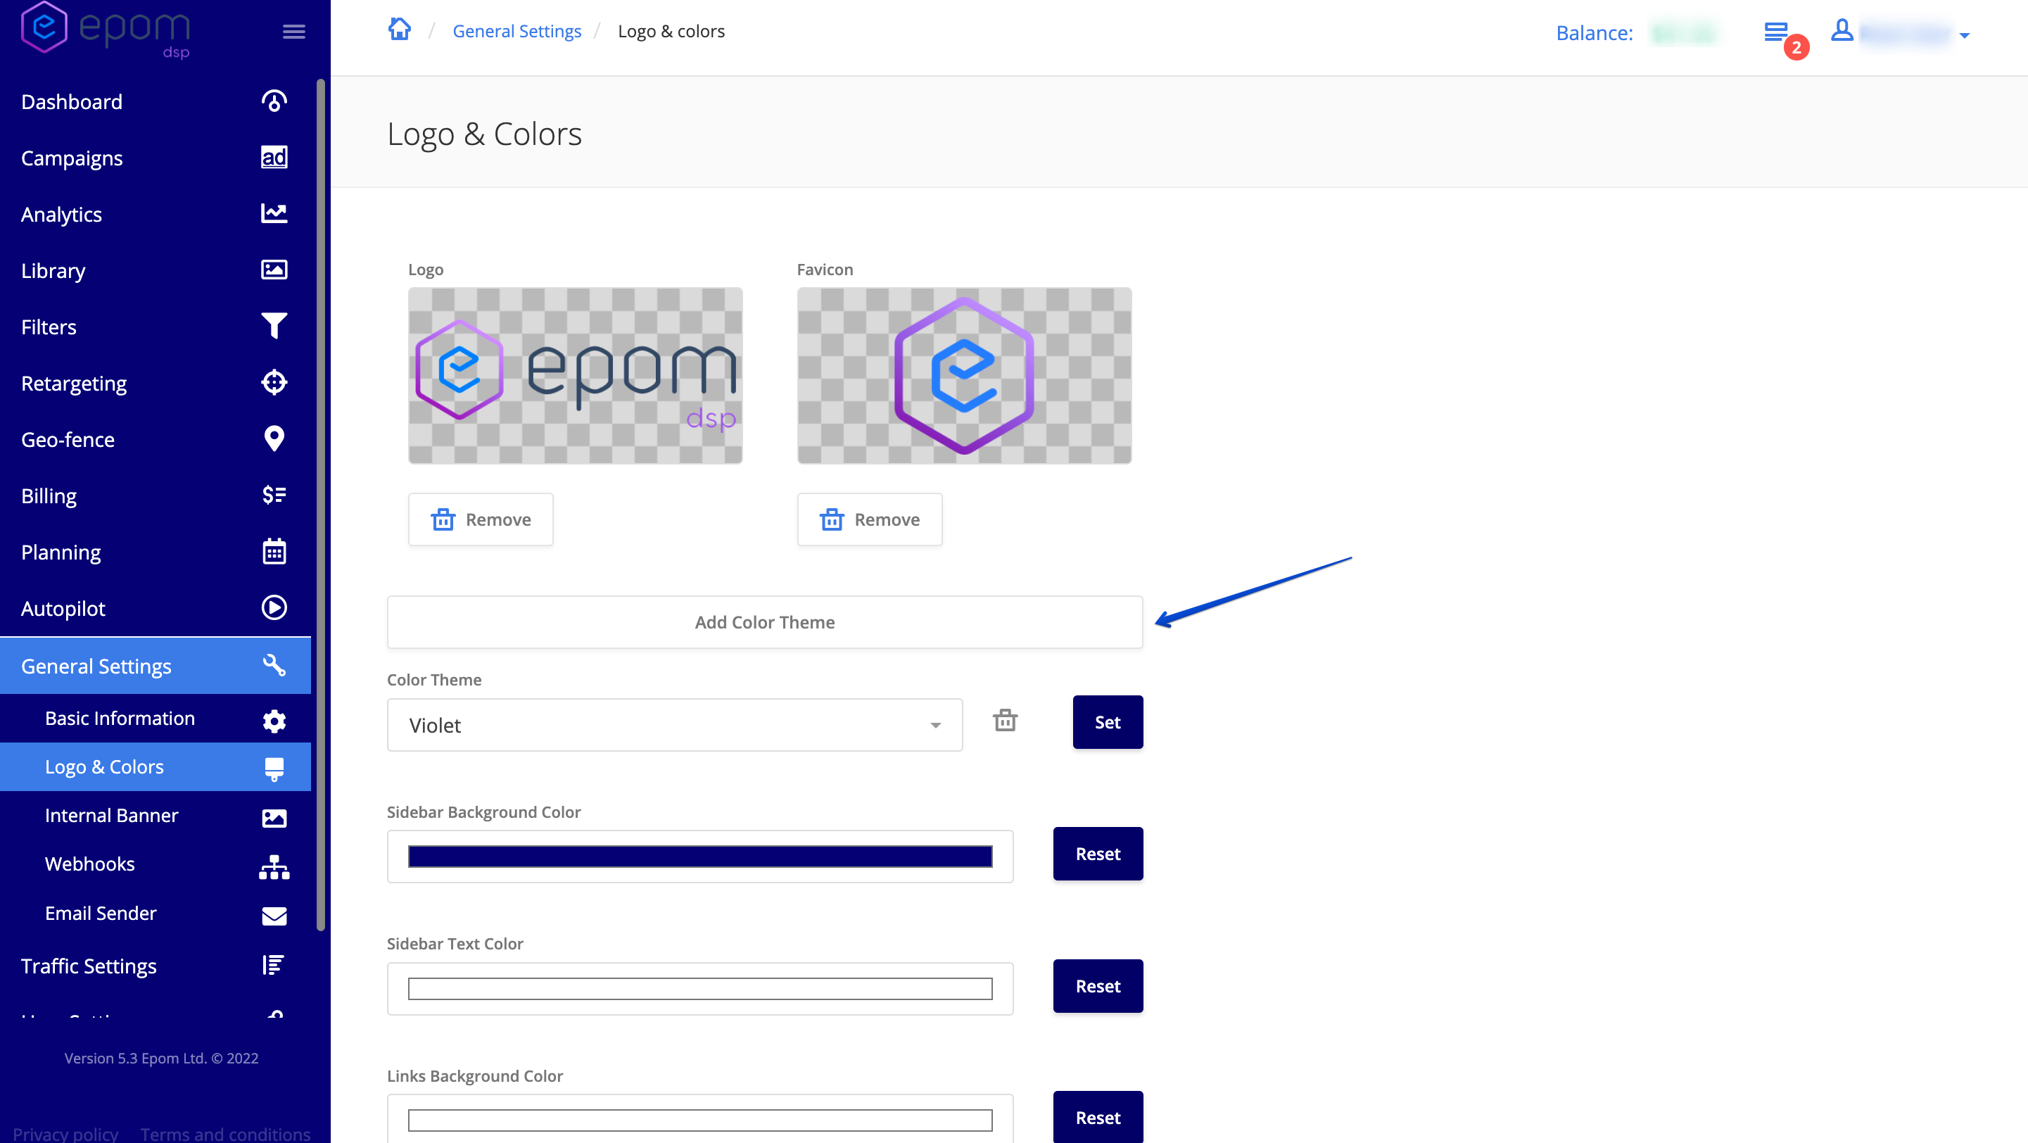Screen dimensions: 2028x1143
Task: Expand the user account dropdown arrow
Action: point(1964,35)
